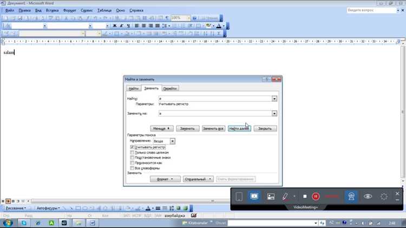The width and height of the screenshot is (406, 228).
Task: Center text in formatting toolbar
Action: pyautogui.click(x=143, y=25)
